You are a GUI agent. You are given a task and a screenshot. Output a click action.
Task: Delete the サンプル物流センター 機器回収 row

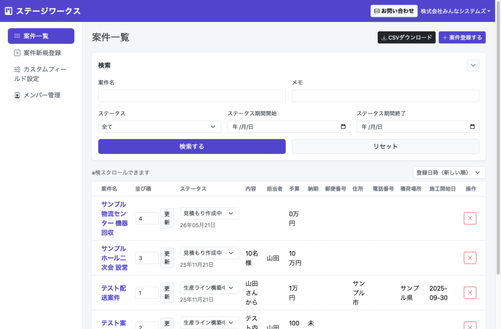click(470, 218)
